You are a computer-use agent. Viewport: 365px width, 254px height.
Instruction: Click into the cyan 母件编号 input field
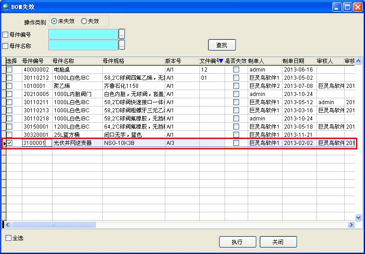click(83, 34)
